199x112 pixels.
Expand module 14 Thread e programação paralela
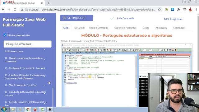(44, 60)
